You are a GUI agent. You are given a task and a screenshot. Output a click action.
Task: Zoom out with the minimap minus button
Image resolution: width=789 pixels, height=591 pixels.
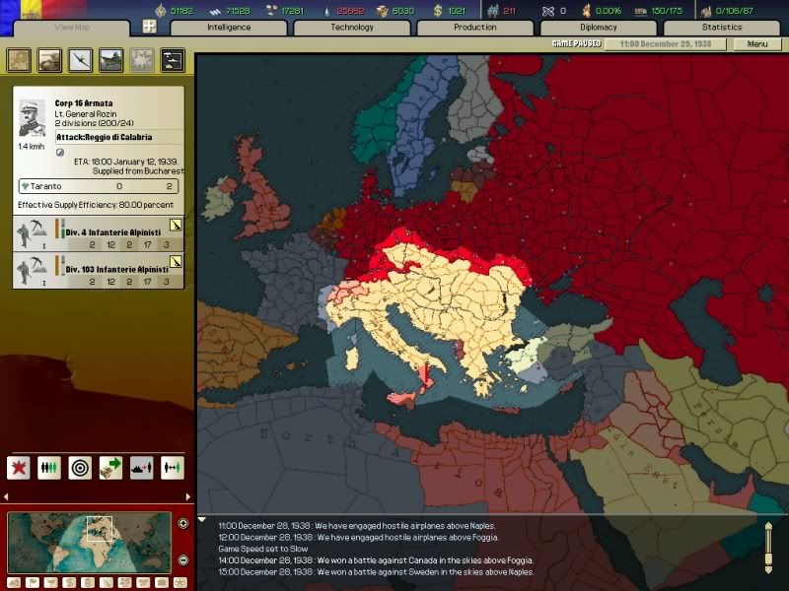tap(183, 559)
